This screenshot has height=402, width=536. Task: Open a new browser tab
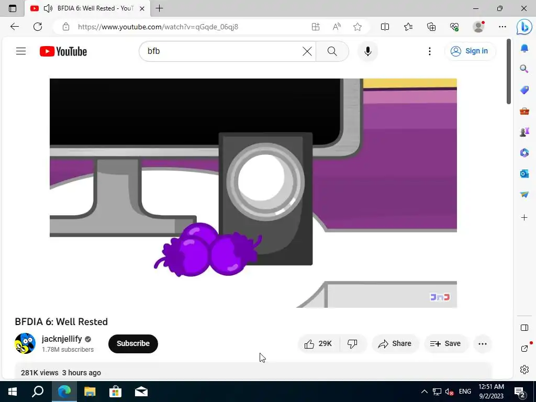[159, 8]
